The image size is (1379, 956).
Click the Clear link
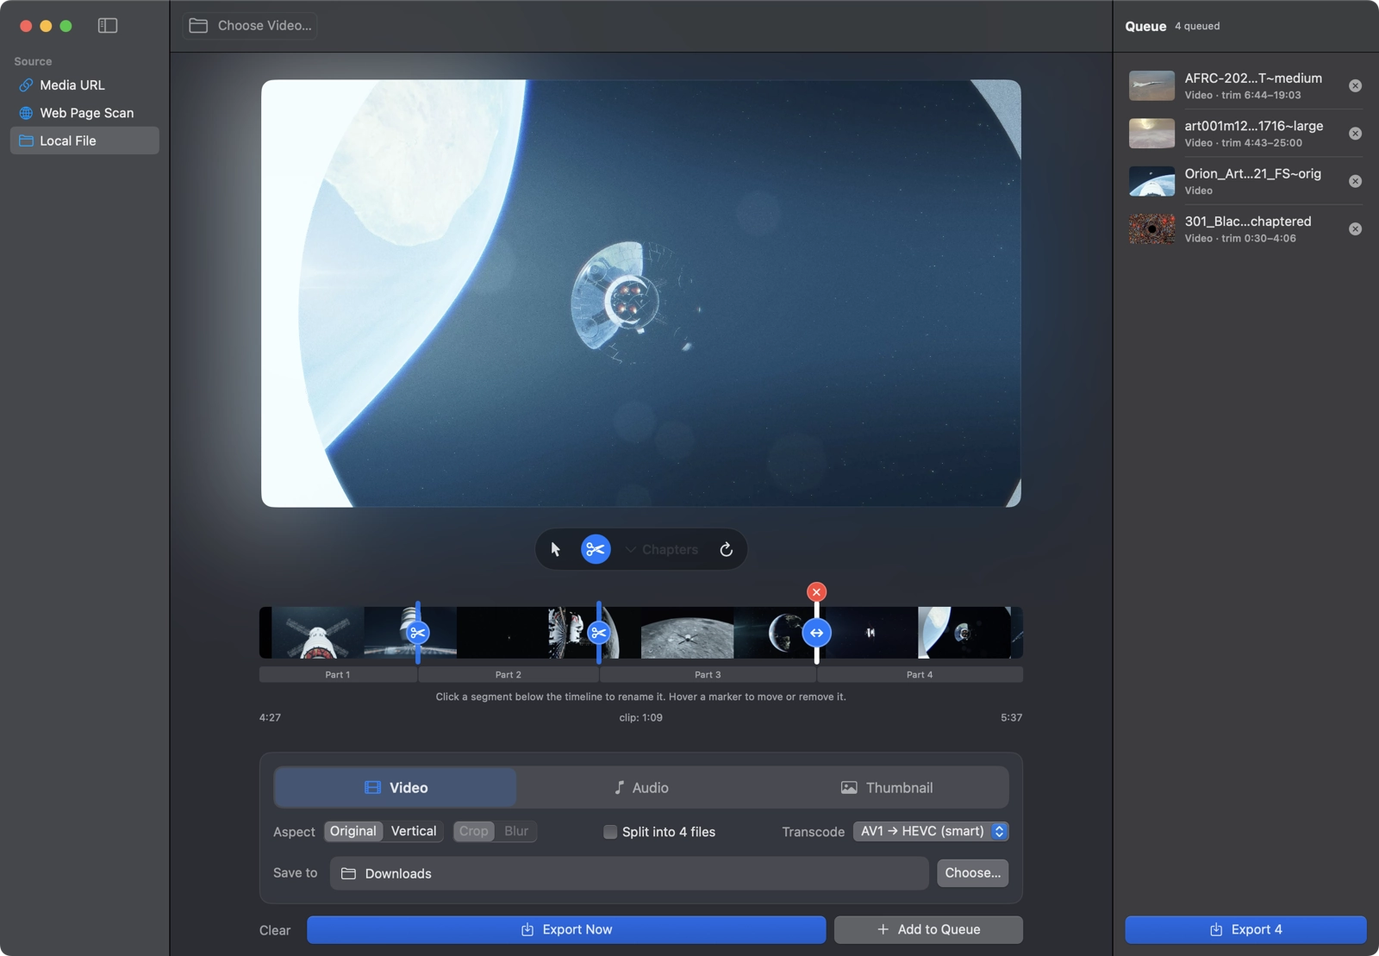[x=275, y=930]
